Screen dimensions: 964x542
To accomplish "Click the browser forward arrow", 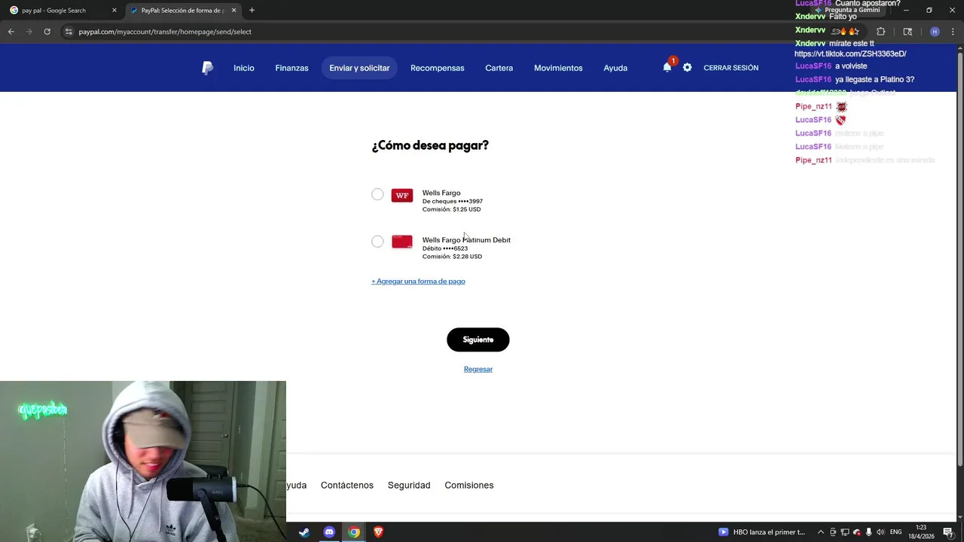I will [x=29, y=32].
